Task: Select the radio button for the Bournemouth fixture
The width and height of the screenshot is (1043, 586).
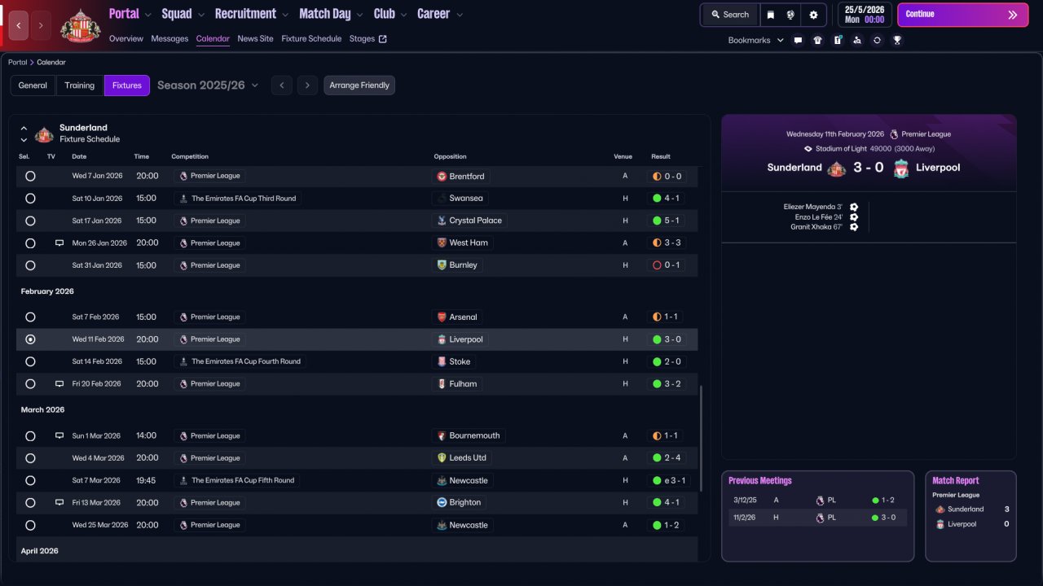Action: tap(30, 435)
